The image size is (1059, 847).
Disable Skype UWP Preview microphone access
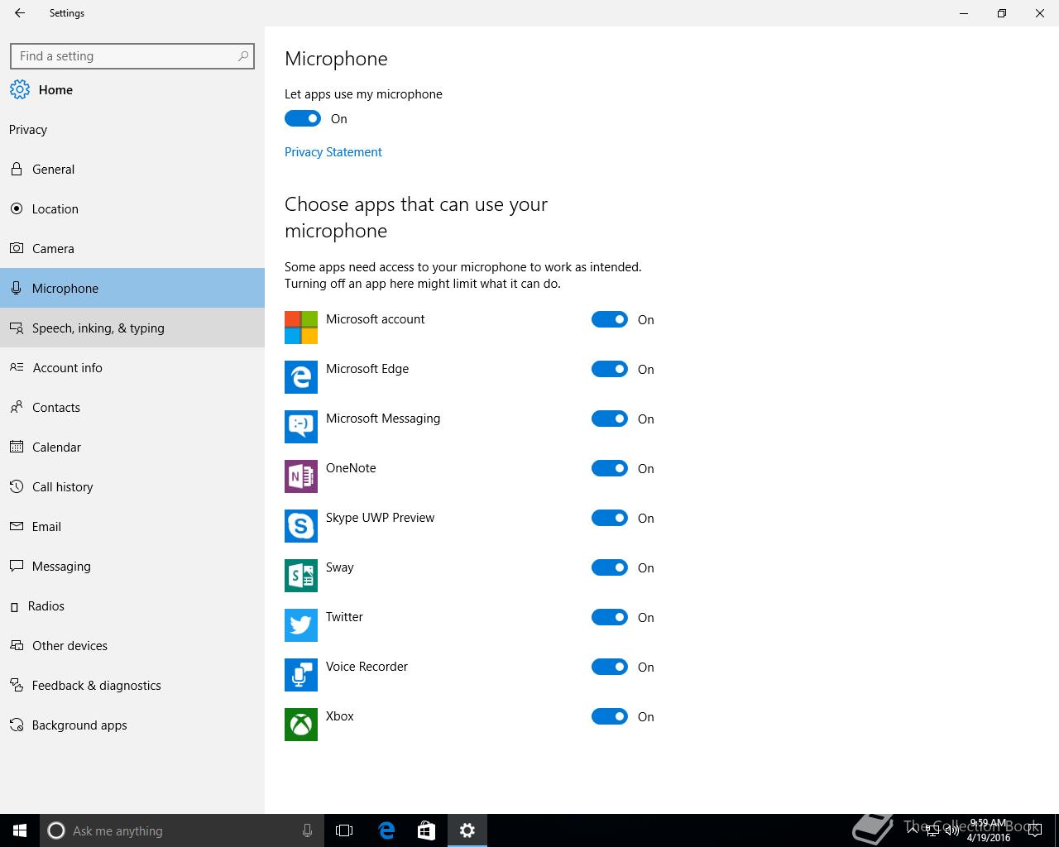point(610,518)
